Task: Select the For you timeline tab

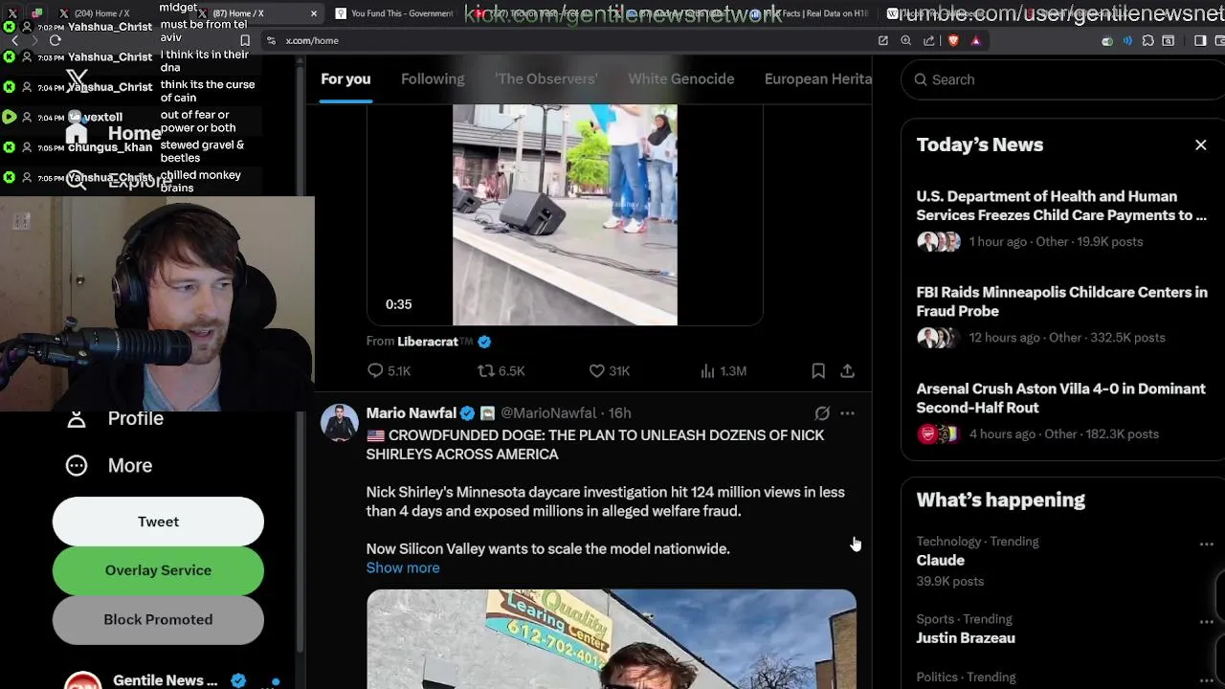Action: [x=345, y=79]
